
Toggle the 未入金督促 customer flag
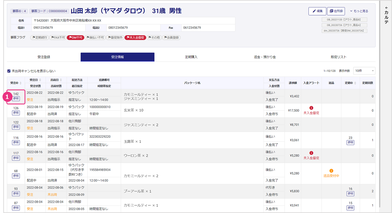(x=135, y=38)
